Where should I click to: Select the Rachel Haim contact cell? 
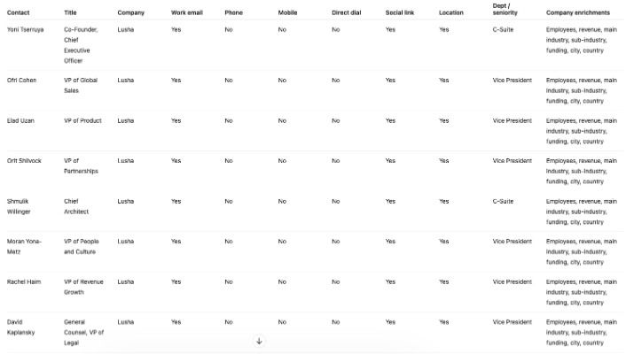point(22,281)
